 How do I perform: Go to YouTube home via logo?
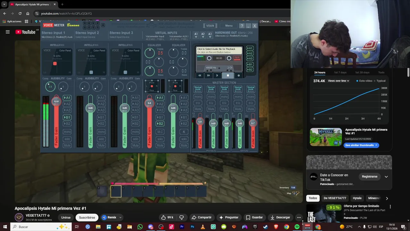pyautogui.click(x=25, y=32)
